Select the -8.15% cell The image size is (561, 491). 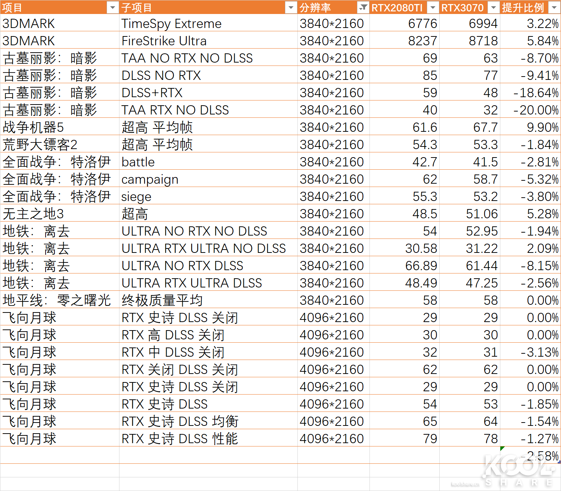530,265
